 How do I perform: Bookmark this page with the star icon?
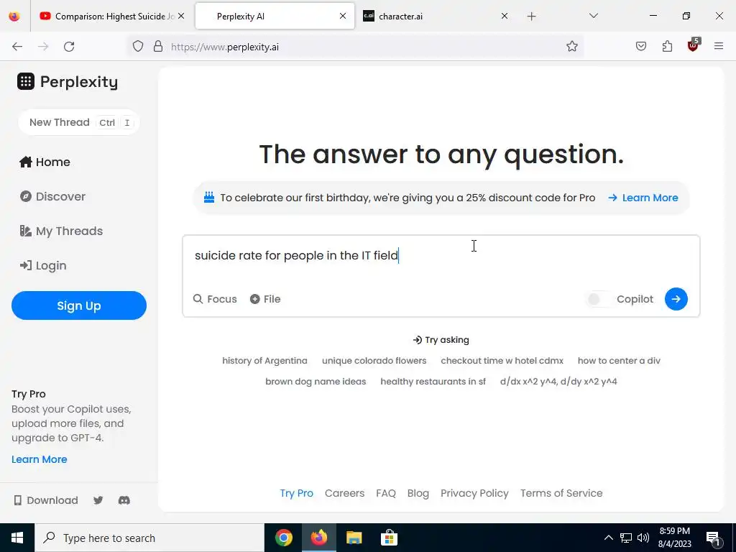tap(571, 47)
